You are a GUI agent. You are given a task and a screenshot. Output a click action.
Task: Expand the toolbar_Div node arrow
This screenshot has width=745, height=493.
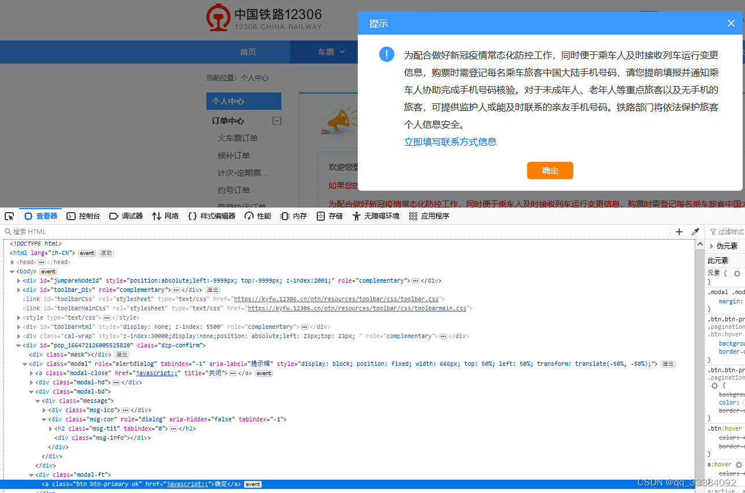18,290
